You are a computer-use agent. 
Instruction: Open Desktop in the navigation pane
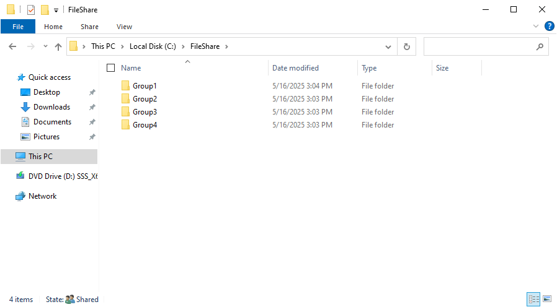pyautogui.click(x=47, y=92)
